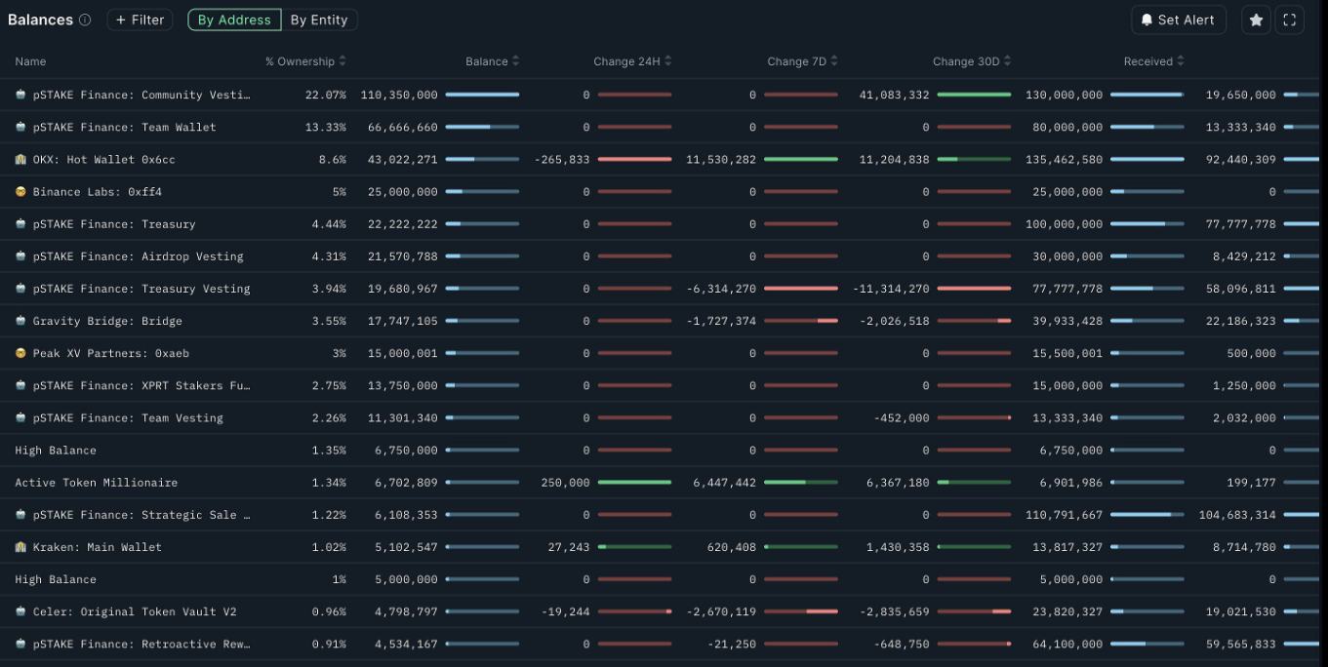Sort by Change 7D column
Image resolution: width=1328 pixels, height=667 pixels.
point(802,61)
